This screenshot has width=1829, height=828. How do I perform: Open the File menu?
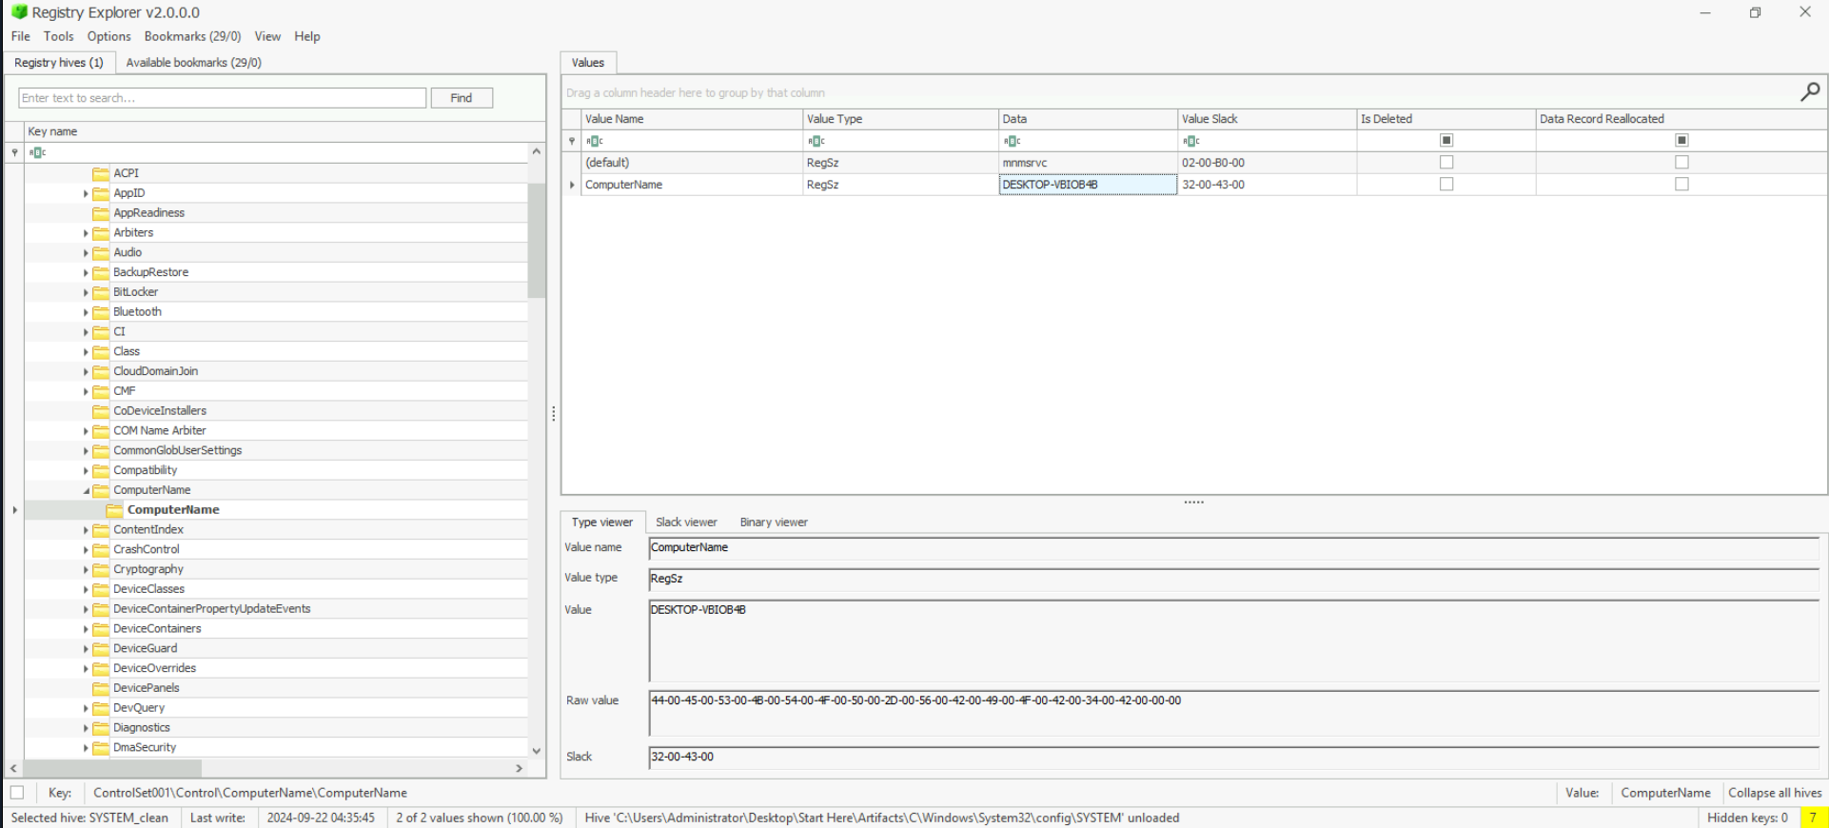(20, 36)
